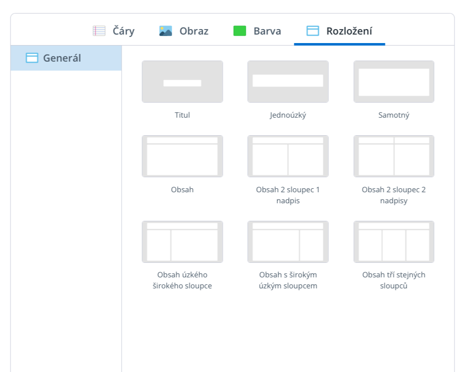Pick the Obsah úzkého širokého sloupce layout
Screen dimensions: 465x372
(x=182, y=242)
